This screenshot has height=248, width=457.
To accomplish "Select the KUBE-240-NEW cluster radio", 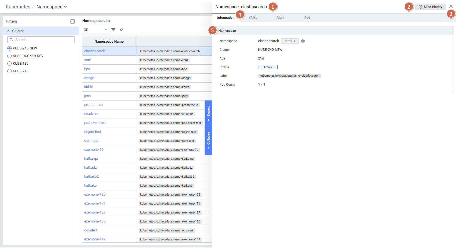I will pos(10,48).
